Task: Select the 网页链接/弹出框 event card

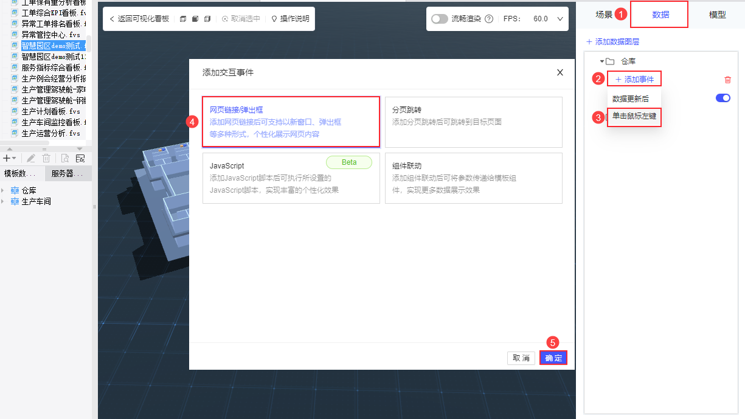Action: pyautogui.click(x=291, y=122)
